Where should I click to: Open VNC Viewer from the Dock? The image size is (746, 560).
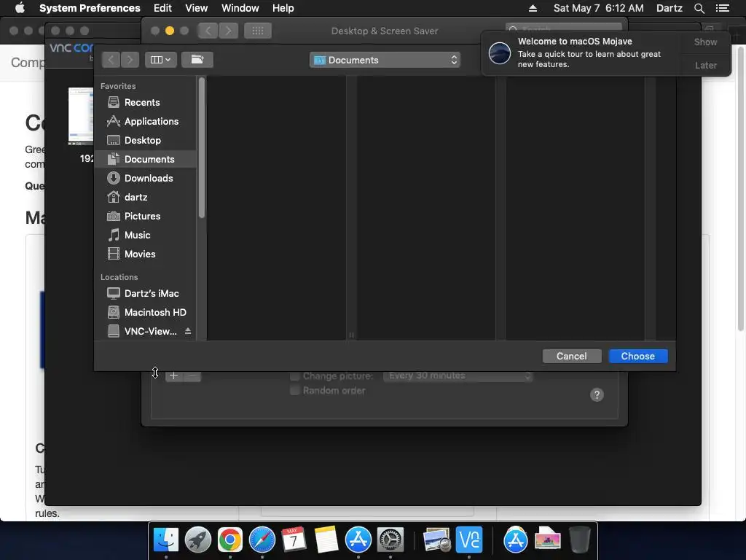(x=469, y=540)
